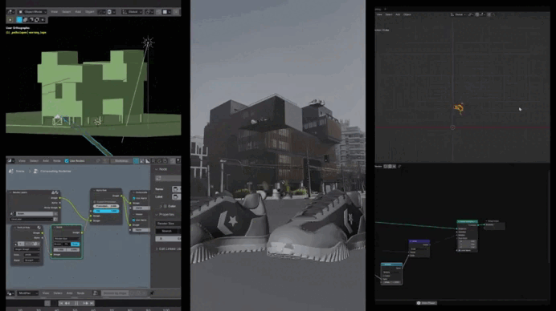Click the Backdrop button in compositor header
The width and height of the screenshot is (556, 311).
pyautogui.click(x=121, y=161)
